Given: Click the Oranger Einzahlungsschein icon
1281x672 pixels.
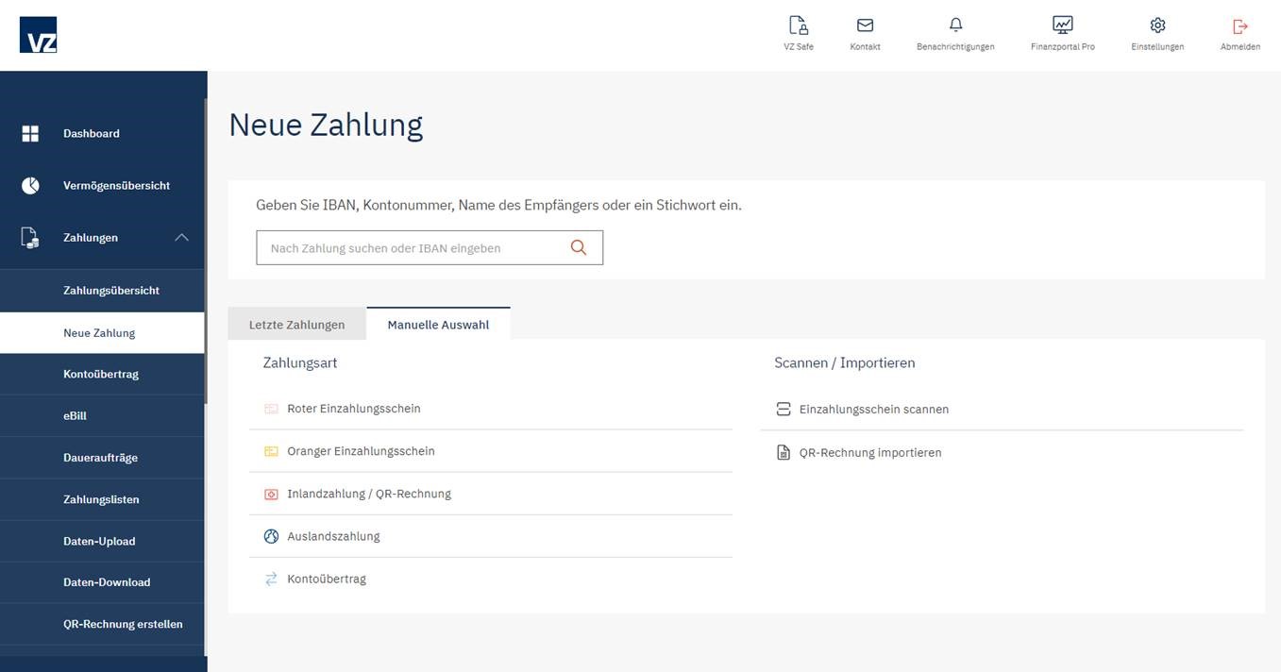Looking at the screenshot, I should 271,451.
